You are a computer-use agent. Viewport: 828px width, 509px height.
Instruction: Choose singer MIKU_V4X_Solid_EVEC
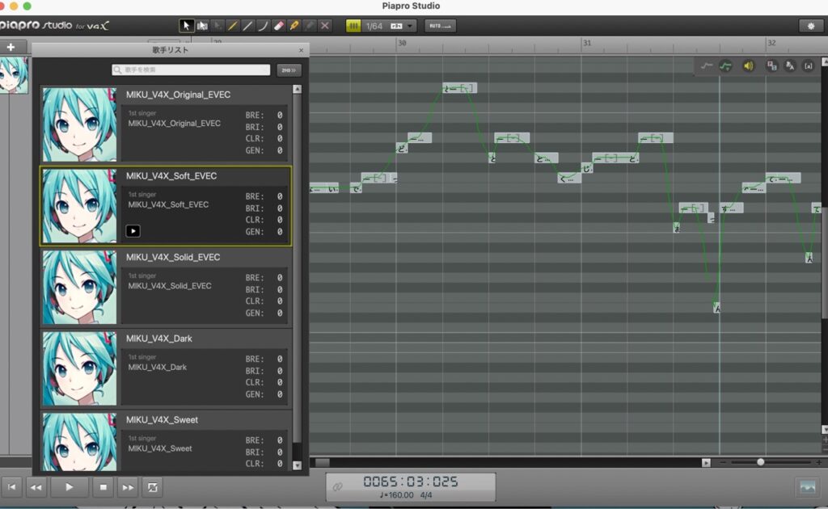click(166, 287)
